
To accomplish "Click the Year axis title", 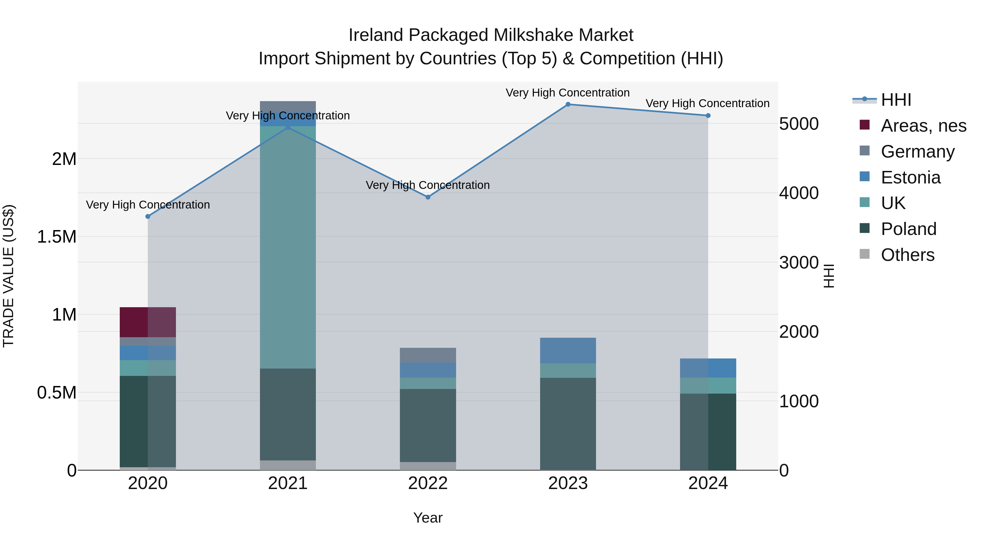I will tap(428, 518).
